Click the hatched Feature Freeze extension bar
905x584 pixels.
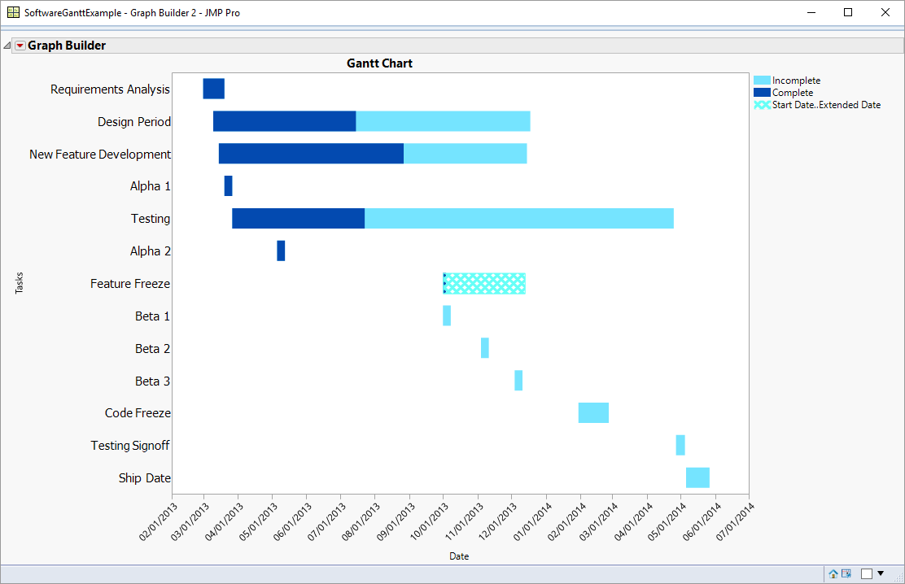click(x=484, y=283)
